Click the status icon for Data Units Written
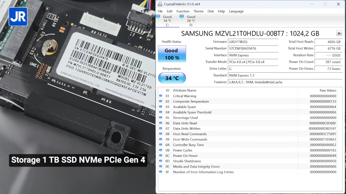 coord(160,129)
